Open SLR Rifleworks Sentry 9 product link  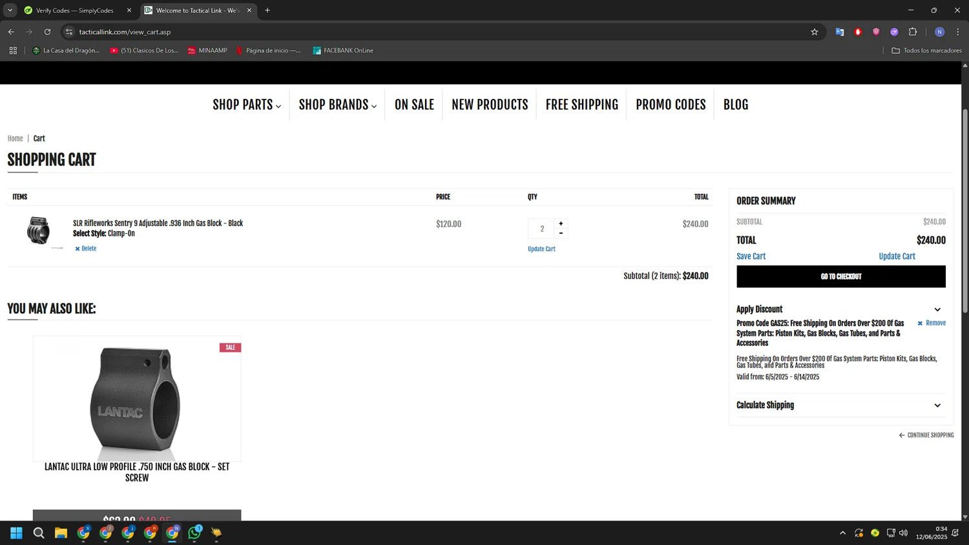[158, 223]
